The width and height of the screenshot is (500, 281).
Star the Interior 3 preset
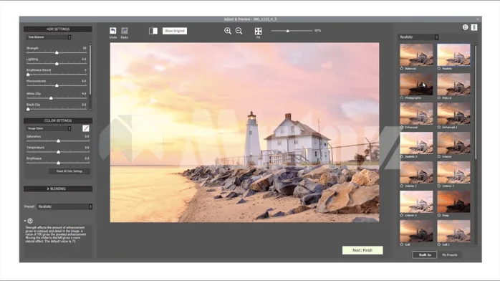pos(439,186)
